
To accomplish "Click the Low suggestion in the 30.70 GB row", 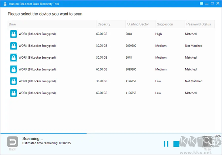I will (x=158, y=81).
